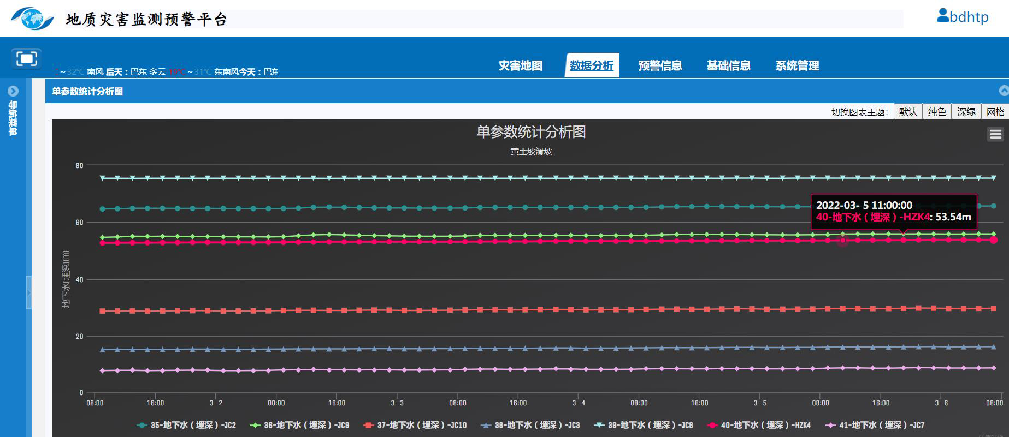The height and width of the screenshot is (437, 1009).
Task: Click the highlighted HZK4 data point
Action: coord(843,241)
